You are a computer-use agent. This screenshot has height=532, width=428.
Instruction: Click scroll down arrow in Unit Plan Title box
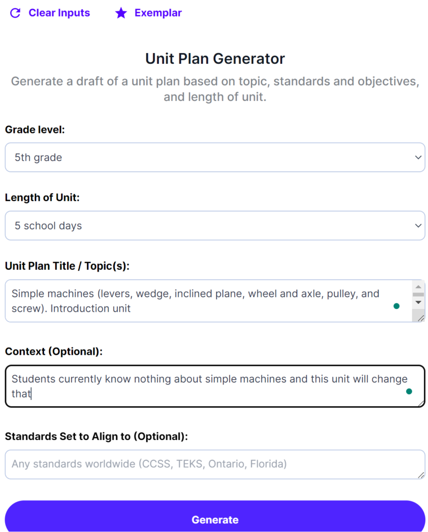click(x=418, y=302)
